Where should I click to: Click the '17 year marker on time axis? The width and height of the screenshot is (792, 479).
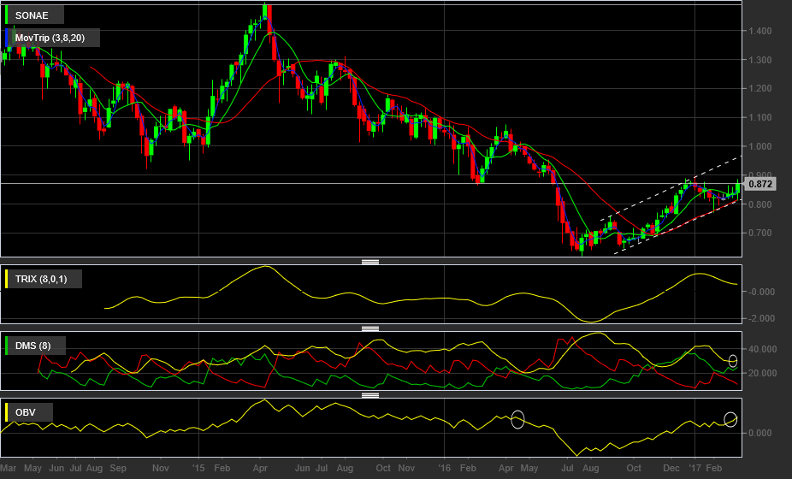point(695,468)
